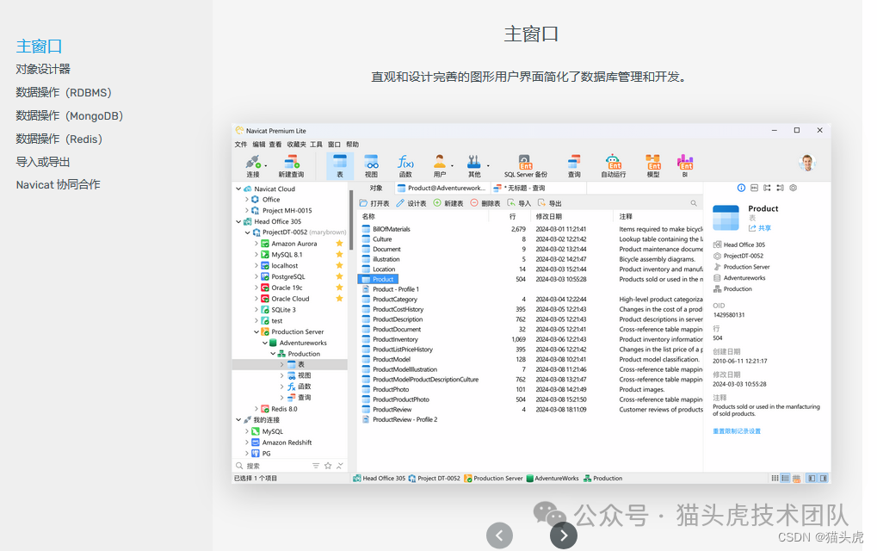Click 删除表 delete table button
The image size is (877, 551).
pos(485,203)
